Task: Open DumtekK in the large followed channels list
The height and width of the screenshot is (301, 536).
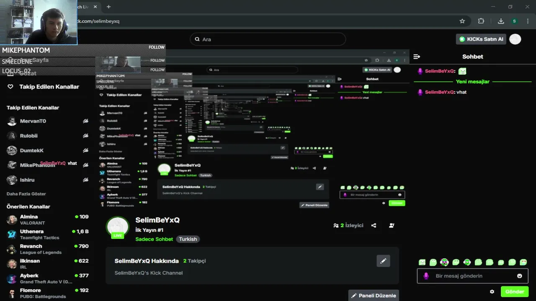Action: [48, 150]
